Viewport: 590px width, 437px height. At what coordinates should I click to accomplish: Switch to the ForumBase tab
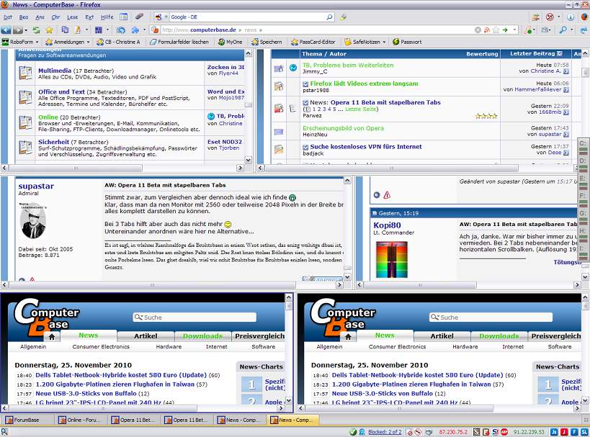27,420
